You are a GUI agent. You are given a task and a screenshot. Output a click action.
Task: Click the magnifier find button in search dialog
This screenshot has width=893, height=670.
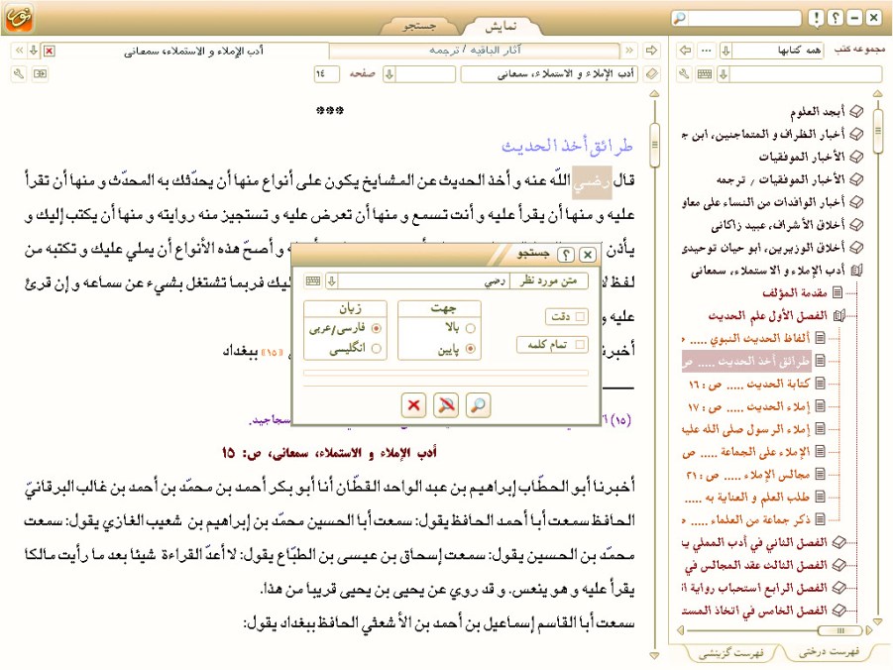coord(478,405)
